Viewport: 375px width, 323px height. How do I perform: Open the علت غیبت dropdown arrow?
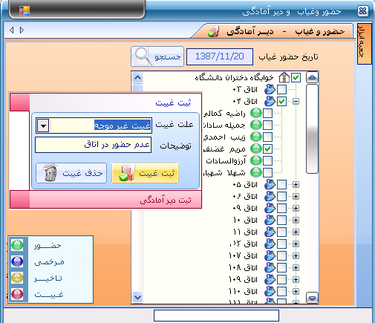43,125
